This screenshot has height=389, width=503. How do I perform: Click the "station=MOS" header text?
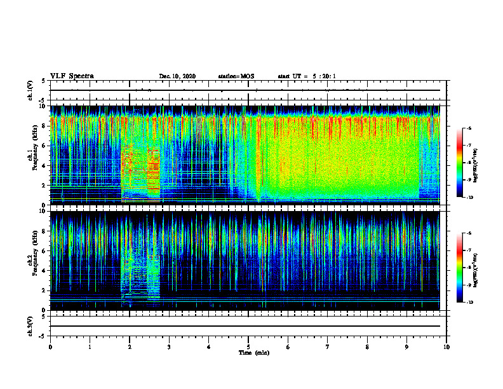(x=236, y=76)
